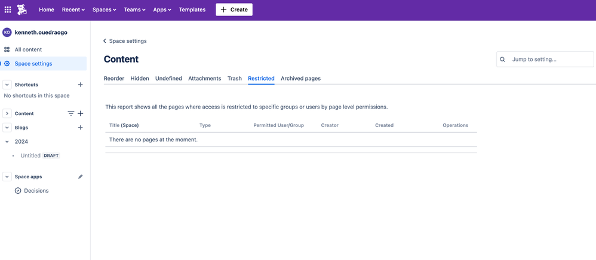Click the All content grid icon

[x=7, y=49]
